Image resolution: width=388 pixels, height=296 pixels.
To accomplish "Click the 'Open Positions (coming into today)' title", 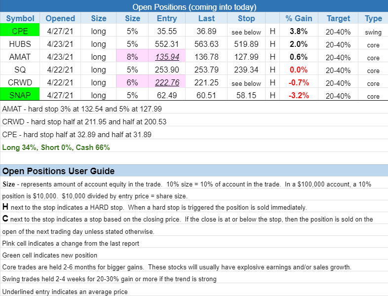I will tap(194, 7).
